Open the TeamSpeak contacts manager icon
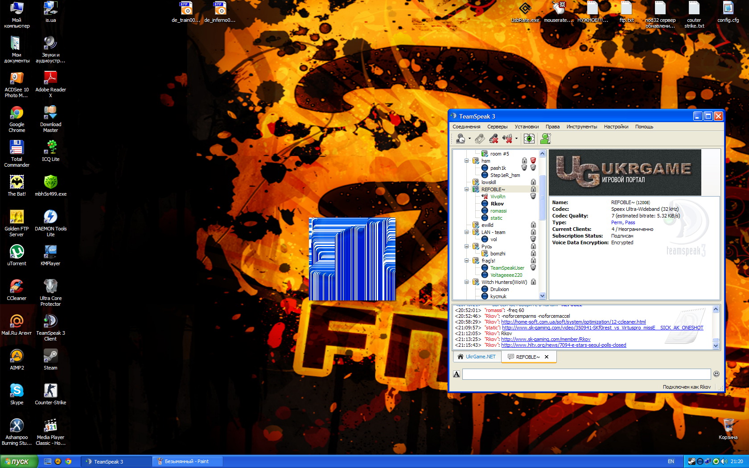This screenshot has height=468, width=749. [x=546, y=139]
